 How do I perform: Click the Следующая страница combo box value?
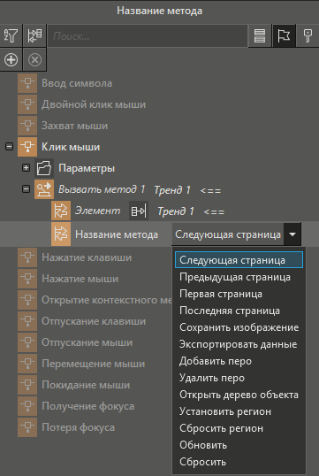point(228,234)
